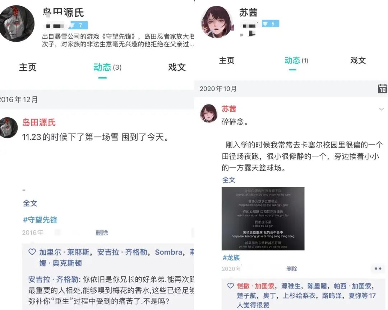Switch to 戏文 tab on 苏茜 profile
Screen dimensions: 388x310
coord(358,61)
